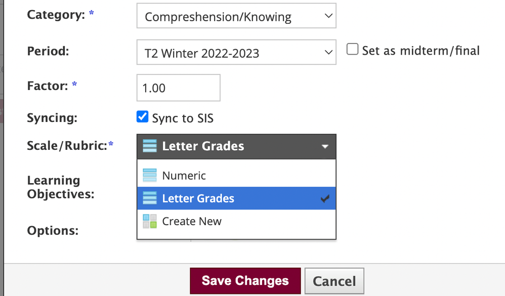Click the Numeric scale icon in the list
Image resolution: width=505 pixels, height=296 pixels.
[x=150, y=176]
